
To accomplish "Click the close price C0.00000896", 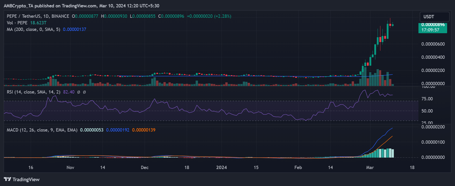I will 171,16.
